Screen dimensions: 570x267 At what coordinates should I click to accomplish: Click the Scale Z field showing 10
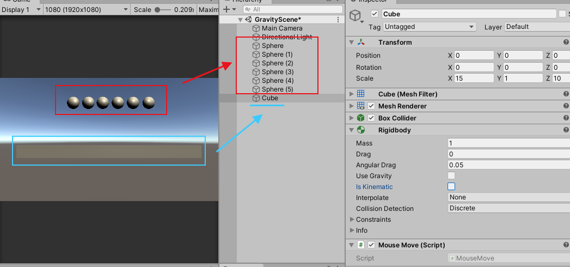(x=561, y=78)
